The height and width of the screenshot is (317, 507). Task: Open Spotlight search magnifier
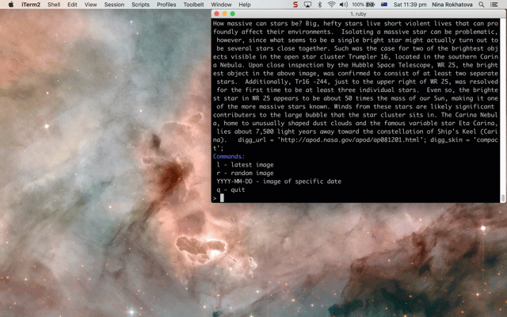point(482,5)
